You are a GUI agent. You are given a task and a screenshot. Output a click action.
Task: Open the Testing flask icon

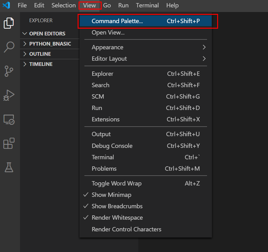(9, 167)
